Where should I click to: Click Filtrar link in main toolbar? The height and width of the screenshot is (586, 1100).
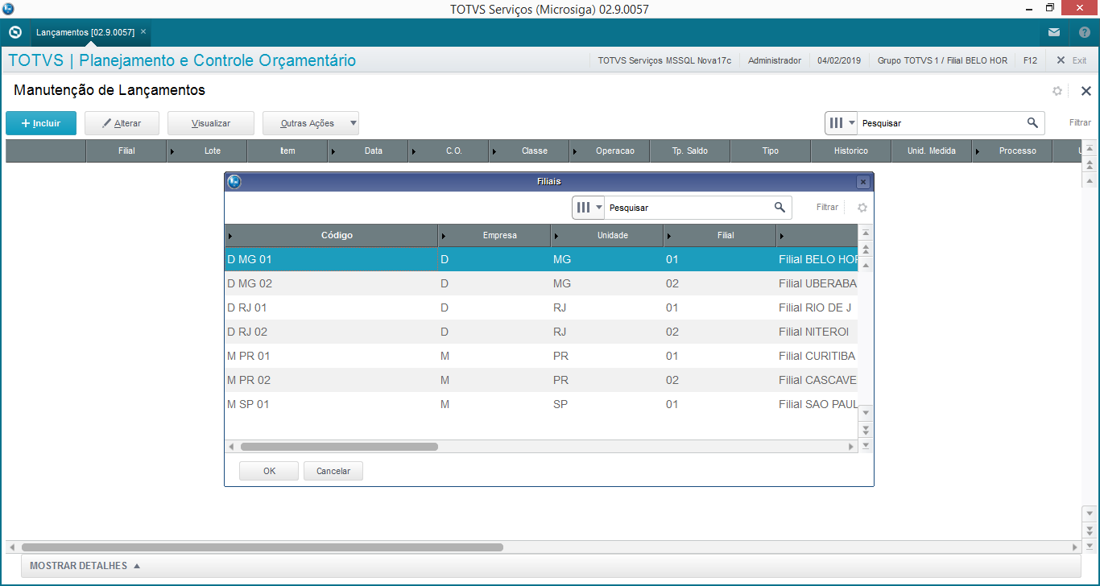(1080, 123)
